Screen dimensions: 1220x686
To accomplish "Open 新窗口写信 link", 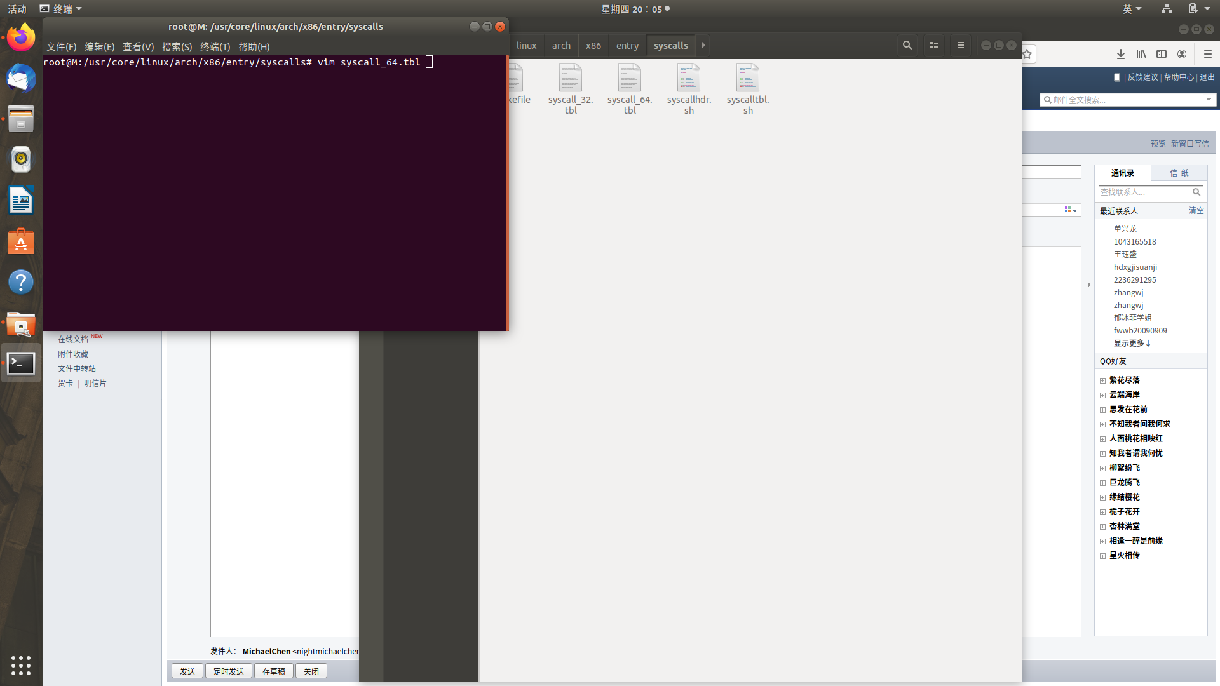I will tap(1190, 144).
